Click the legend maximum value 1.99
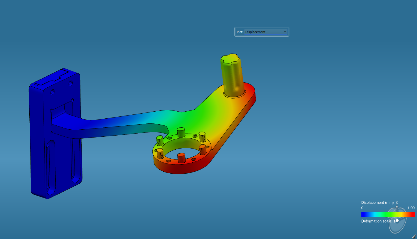Screen dimensions: 417x239 tap(411, 208)
